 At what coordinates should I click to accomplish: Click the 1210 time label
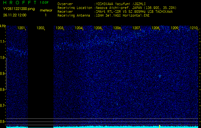(193, 28)
